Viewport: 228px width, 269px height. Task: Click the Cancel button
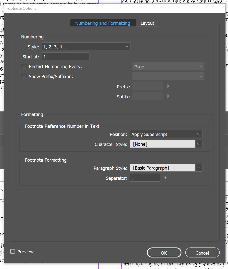(202, 253)
